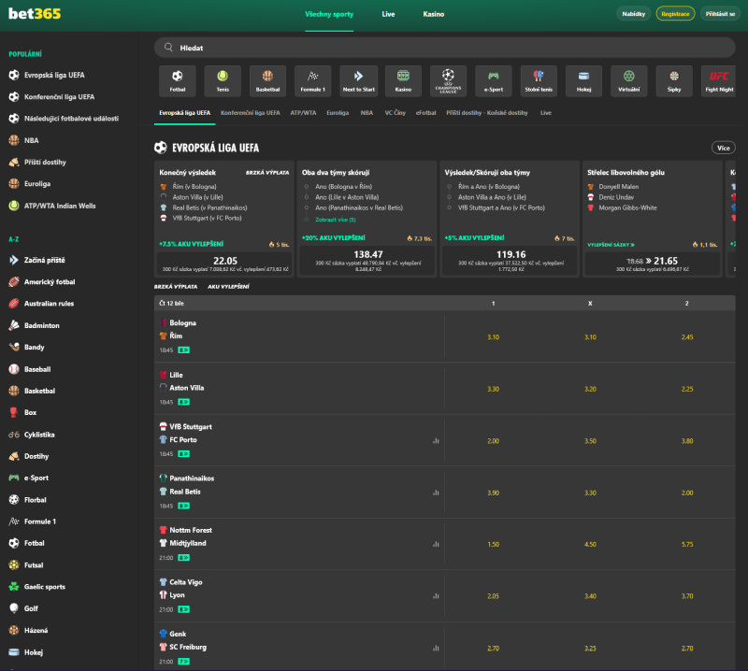This screenshot has width=748, height=671.
Task: Select the Formule 1 icon
Action: (312, 80)
